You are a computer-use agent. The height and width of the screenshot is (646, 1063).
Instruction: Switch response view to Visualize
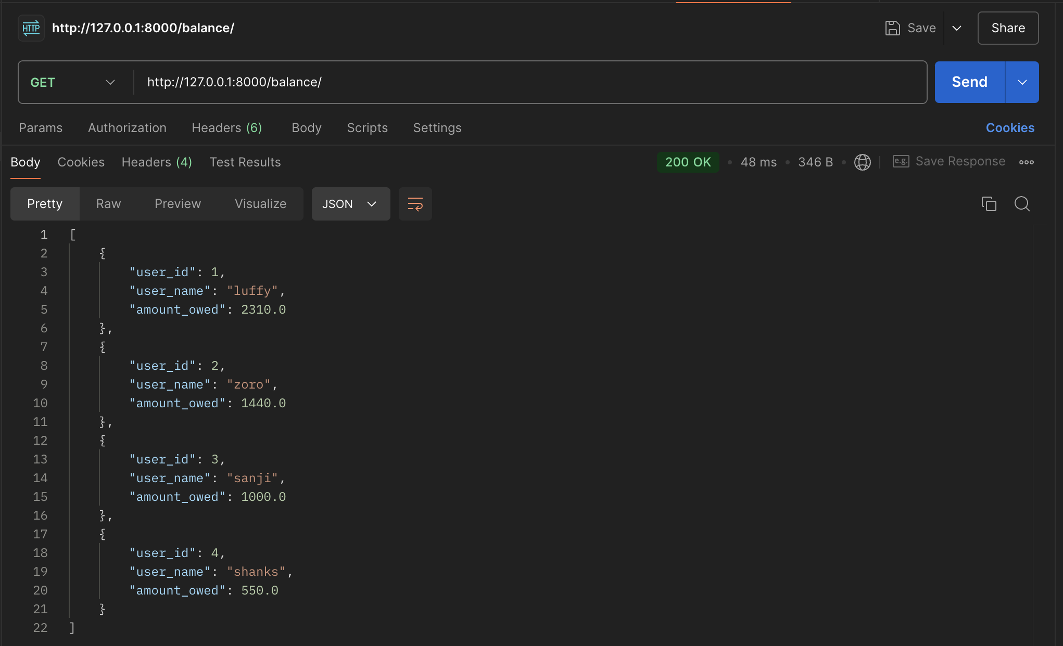click(x=260, y=204)
